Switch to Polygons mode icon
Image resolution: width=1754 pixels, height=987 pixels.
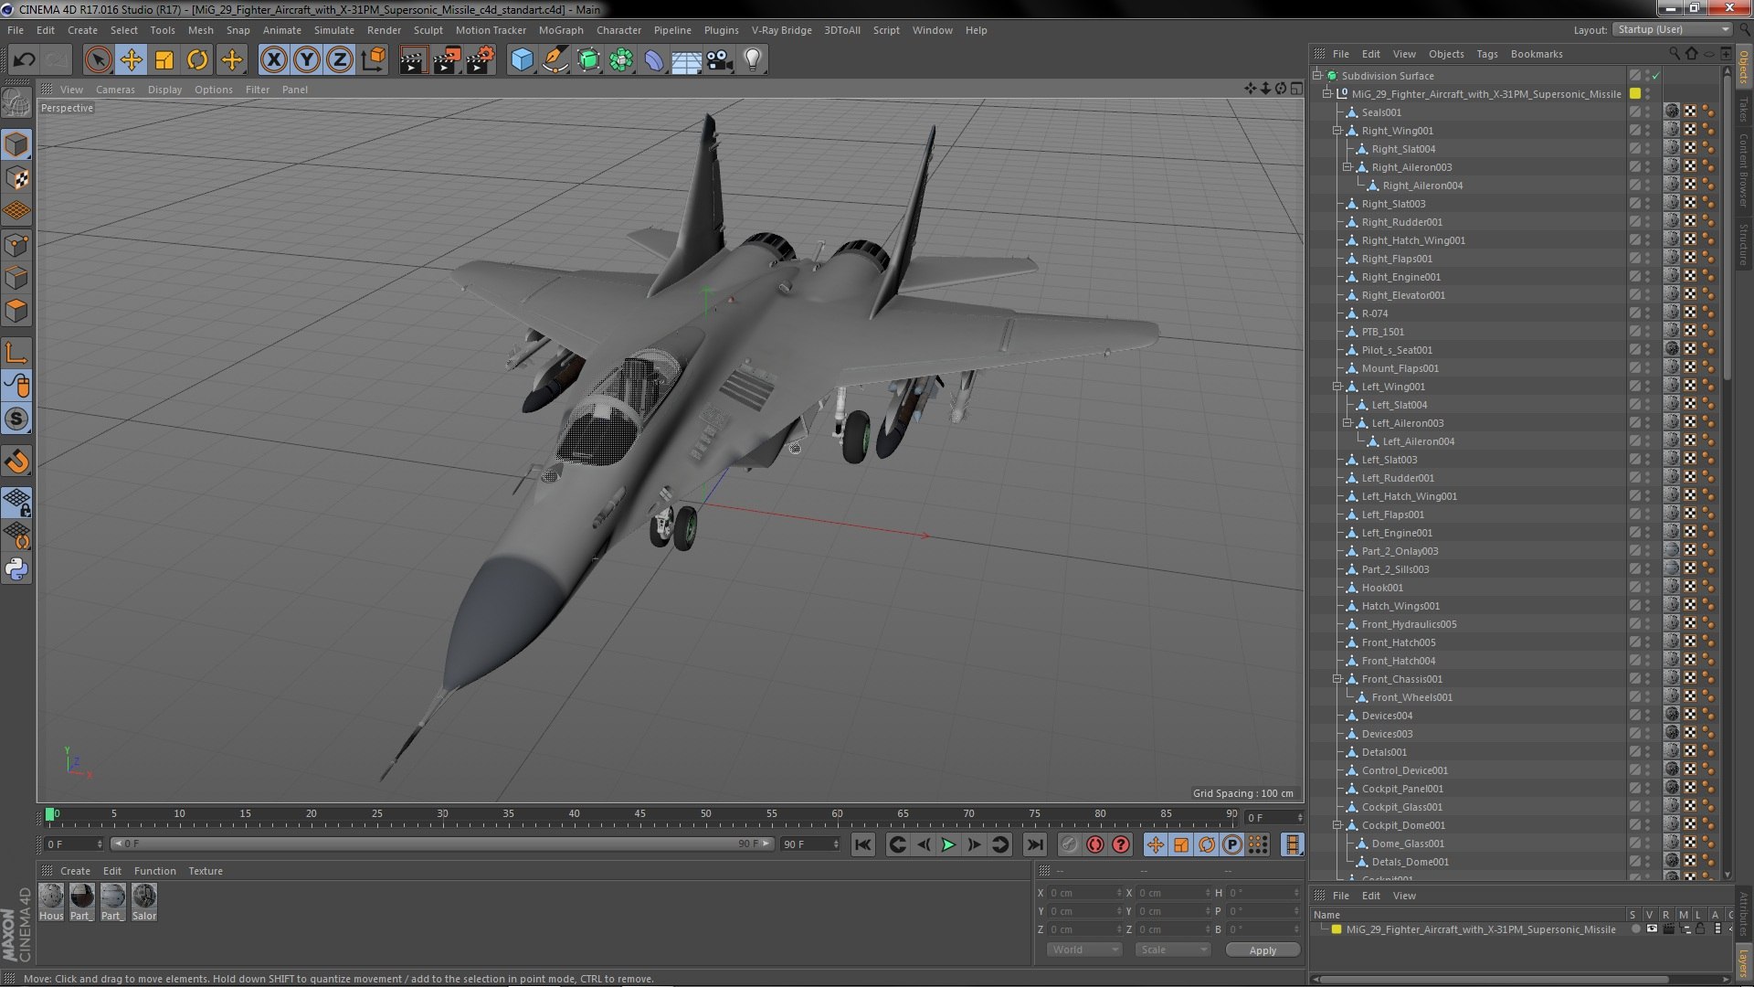click(x=16, y=311)
